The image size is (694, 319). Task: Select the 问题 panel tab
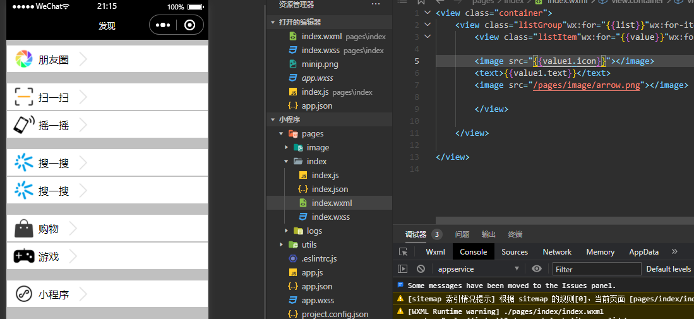tap(462, 234)
